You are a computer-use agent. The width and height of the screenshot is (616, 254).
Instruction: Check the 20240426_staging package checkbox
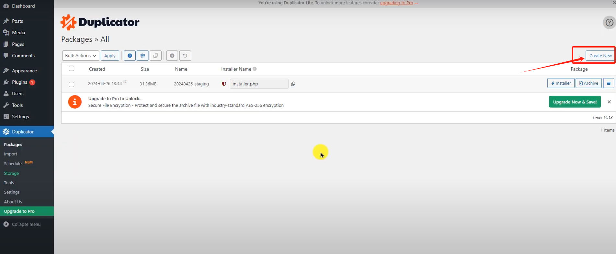coord(72,84)
